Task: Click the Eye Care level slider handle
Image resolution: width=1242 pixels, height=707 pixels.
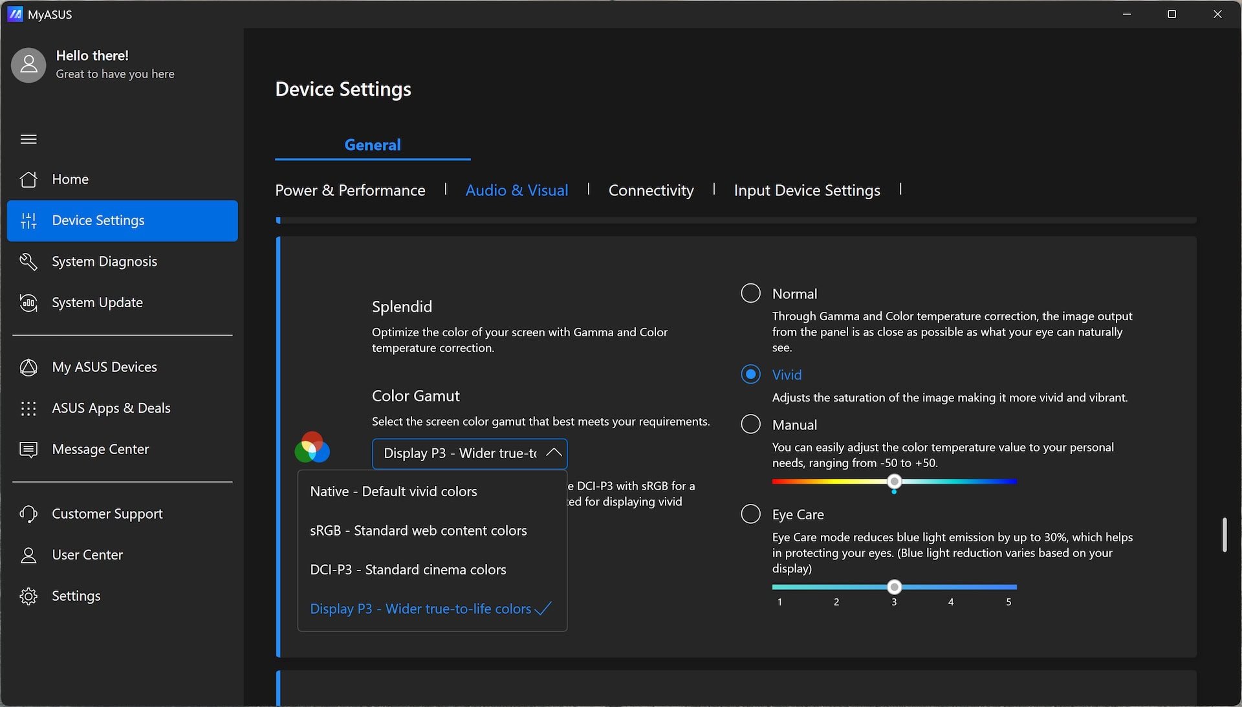Action: pos(894,587)
